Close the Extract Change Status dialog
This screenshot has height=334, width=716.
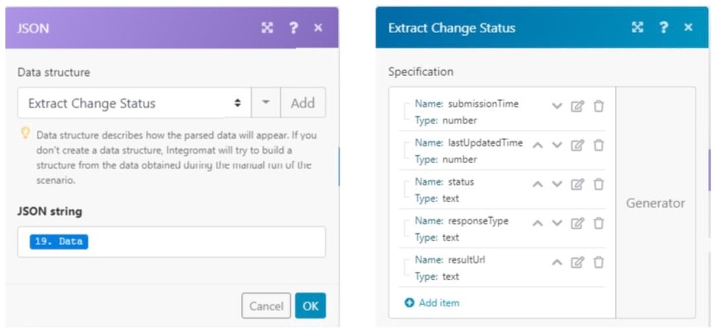(688, 27)
